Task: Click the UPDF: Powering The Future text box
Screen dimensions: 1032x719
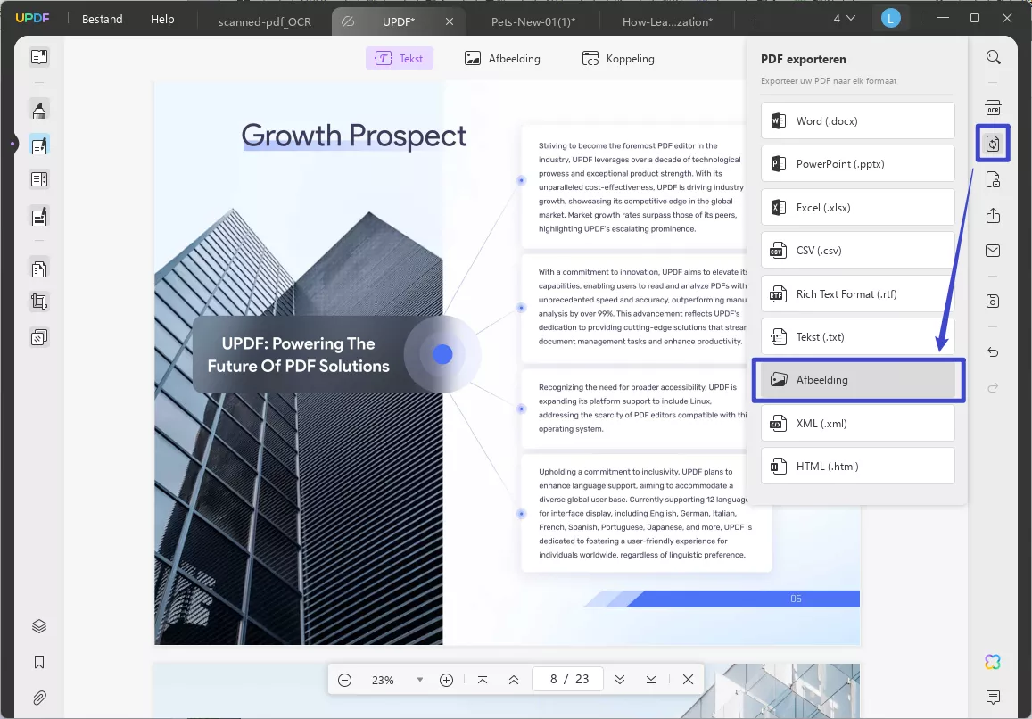Action: (298, 355)
